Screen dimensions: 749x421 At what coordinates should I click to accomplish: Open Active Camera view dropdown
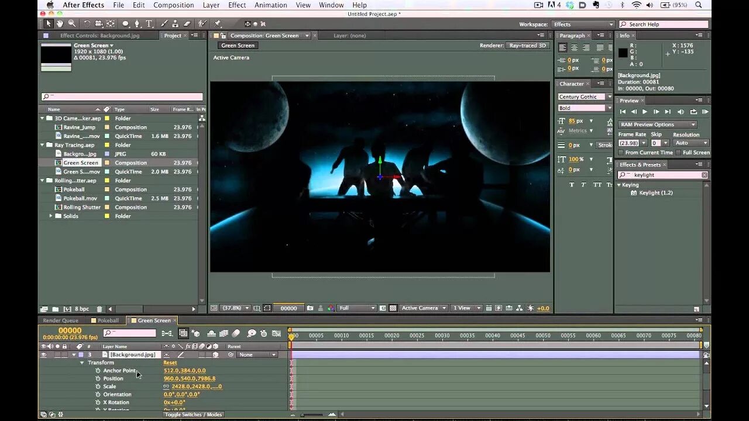point(424,308)
